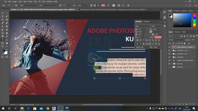Select the Horizontal Type tool
The image size is (198, 111).
[2, 40]
